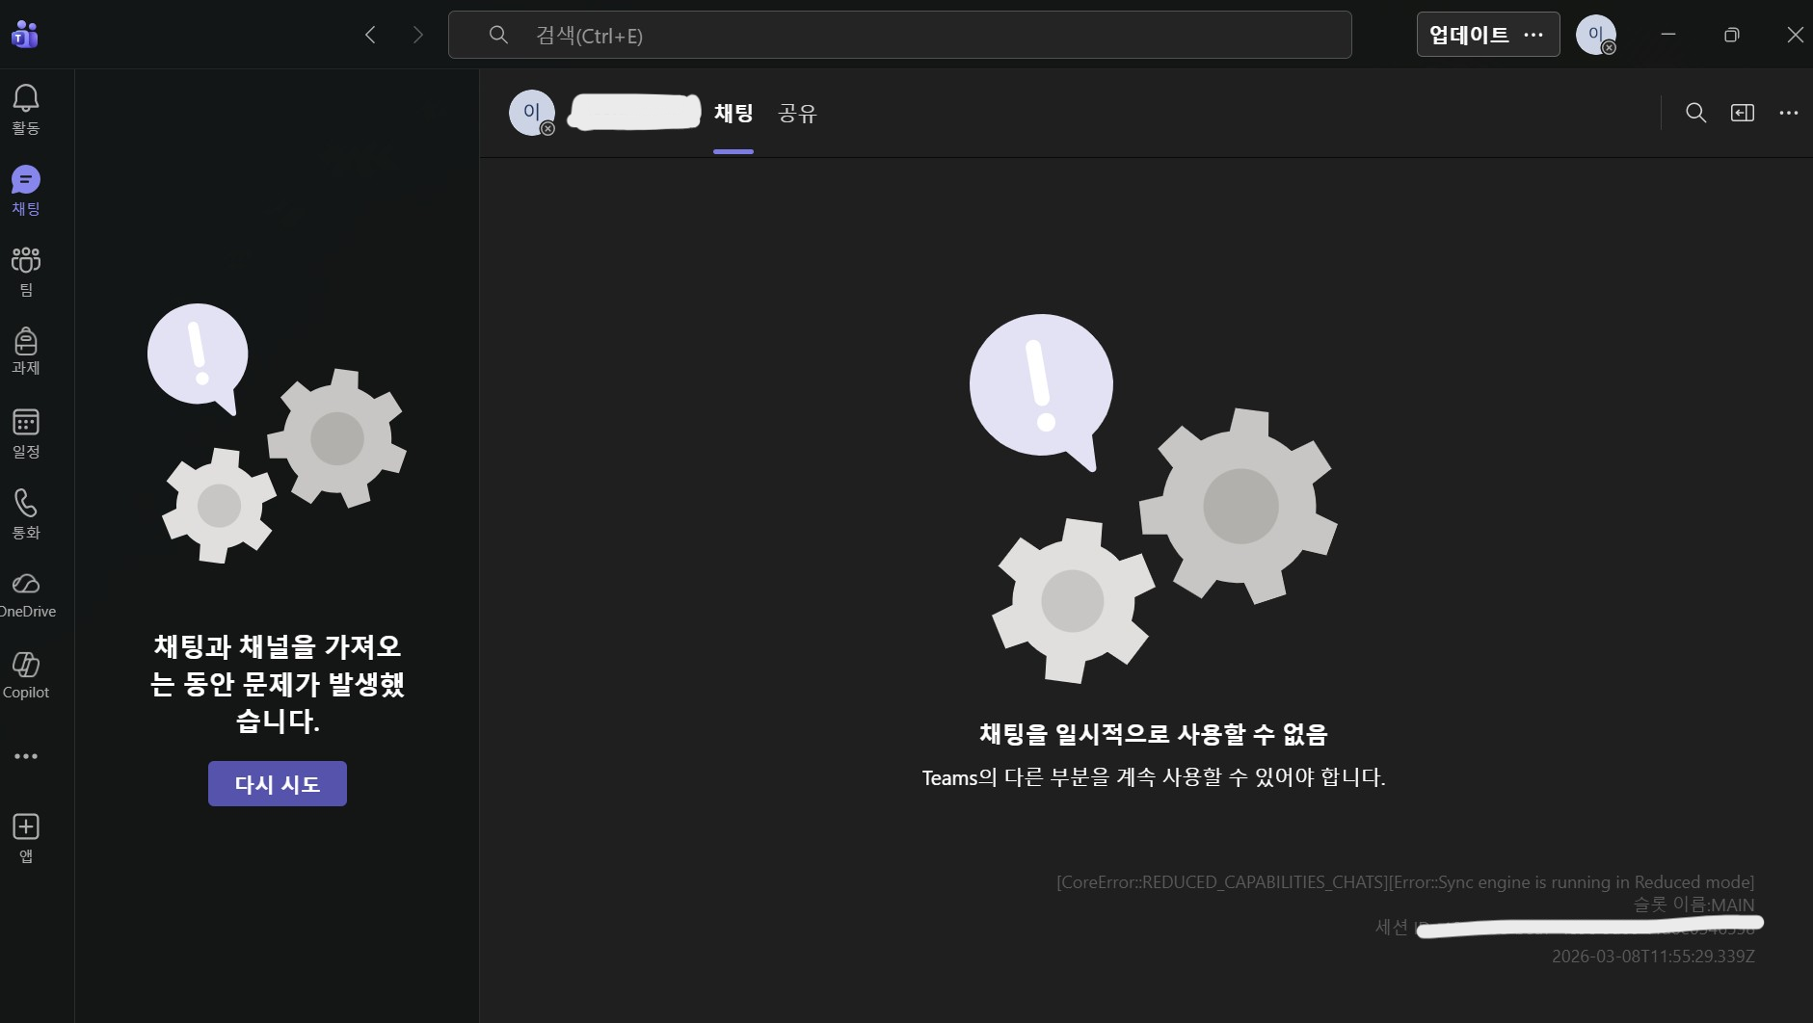Viewport: 1813px width, 1023px height.
Task: Click the heading 채팅을 일시적으로 사용할 수 없음
Action: 1154,734
